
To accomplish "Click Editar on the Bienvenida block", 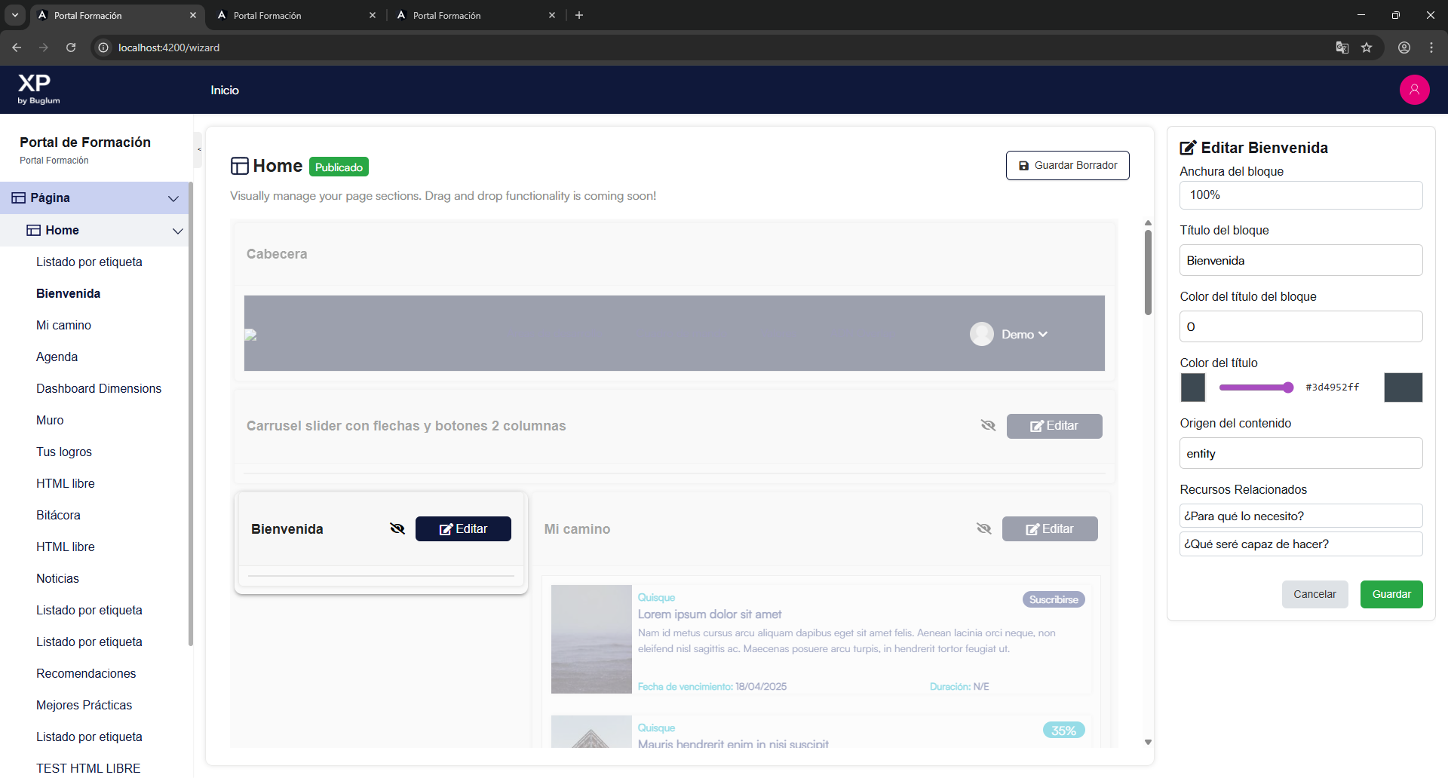I will tap(463, 528).
